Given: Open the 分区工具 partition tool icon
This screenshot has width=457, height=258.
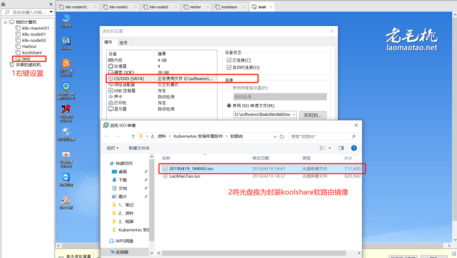Looking at the screenshot, I should click(x=66, y=68).
